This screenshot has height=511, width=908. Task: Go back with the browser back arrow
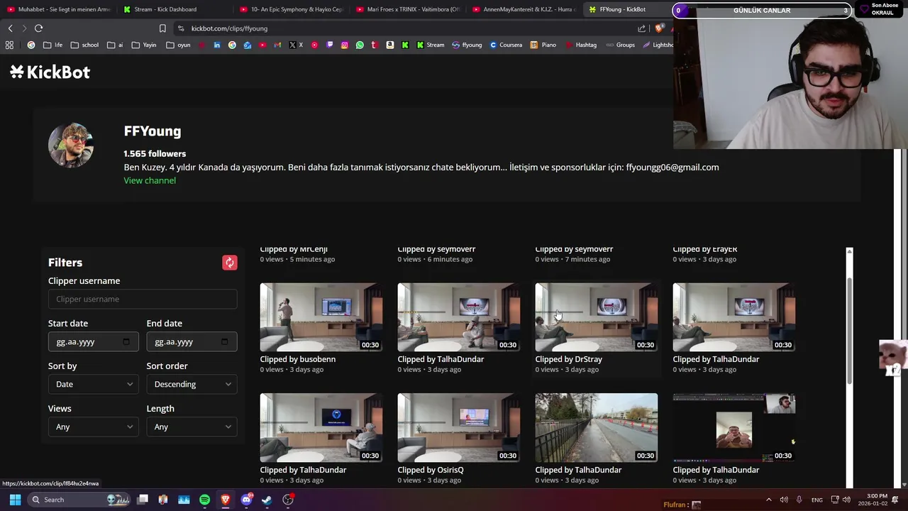[x=10, y=28]
